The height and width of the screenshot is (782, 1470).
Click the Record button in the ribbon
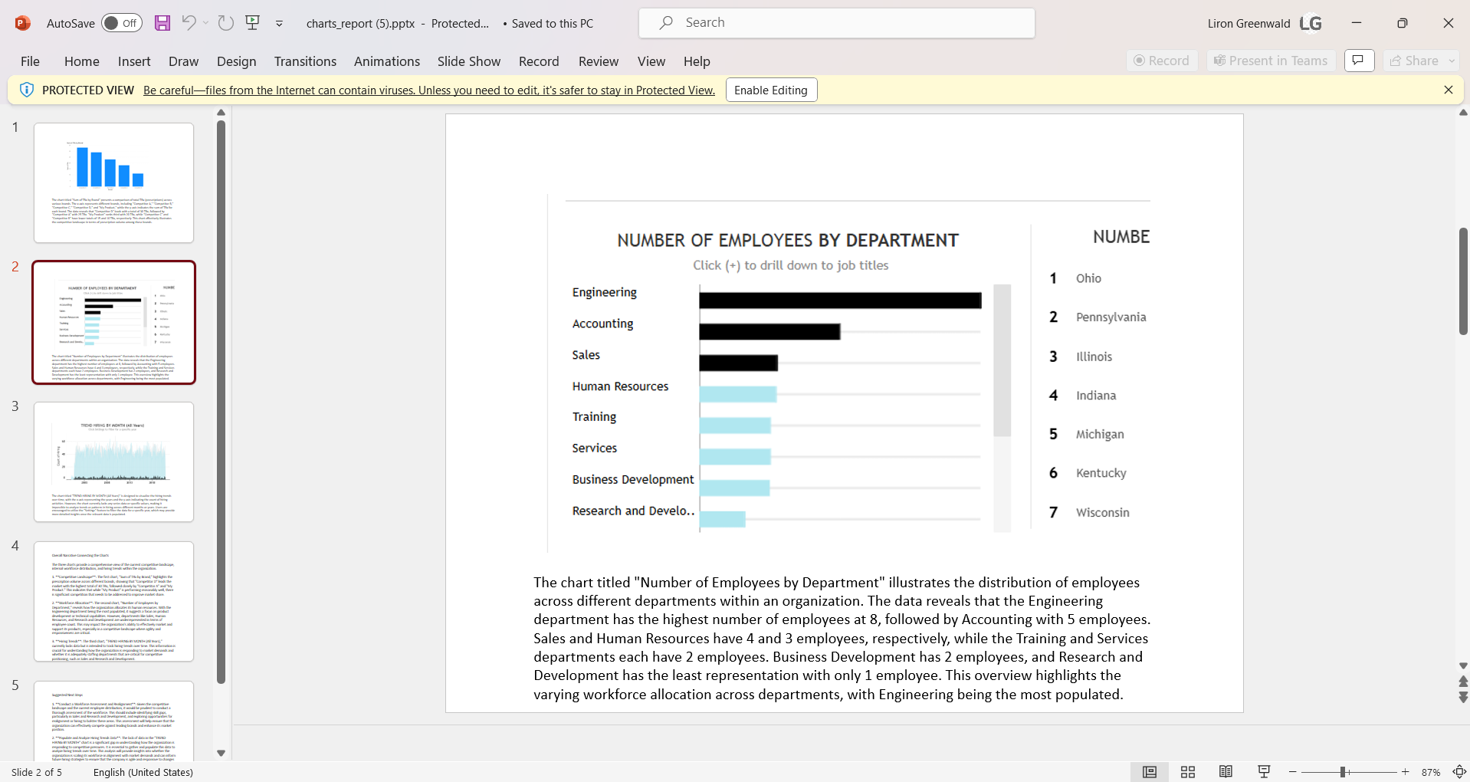coord(1160,61)
